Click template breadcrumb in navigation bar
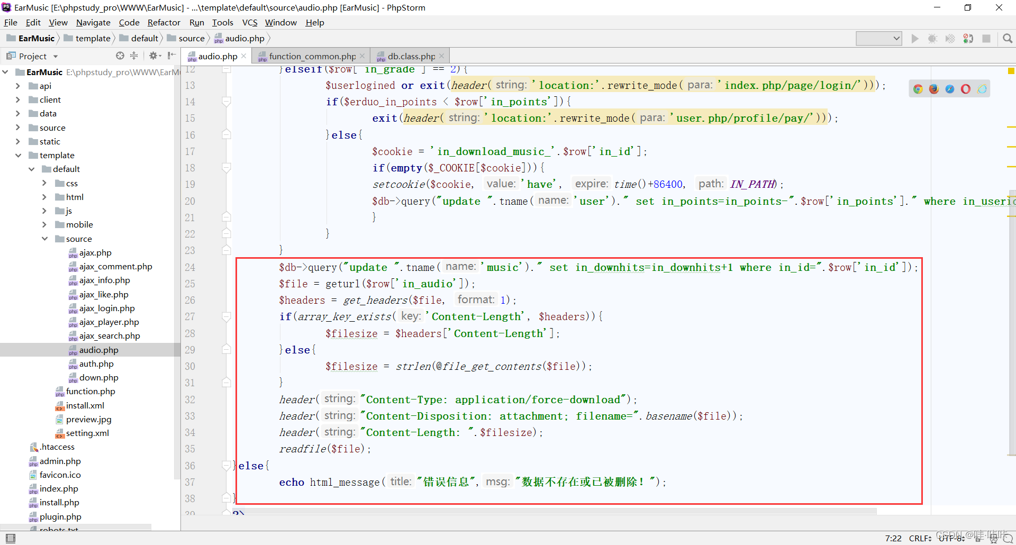The width and height of the screenshot is (1016, 545). click(87, 38)
